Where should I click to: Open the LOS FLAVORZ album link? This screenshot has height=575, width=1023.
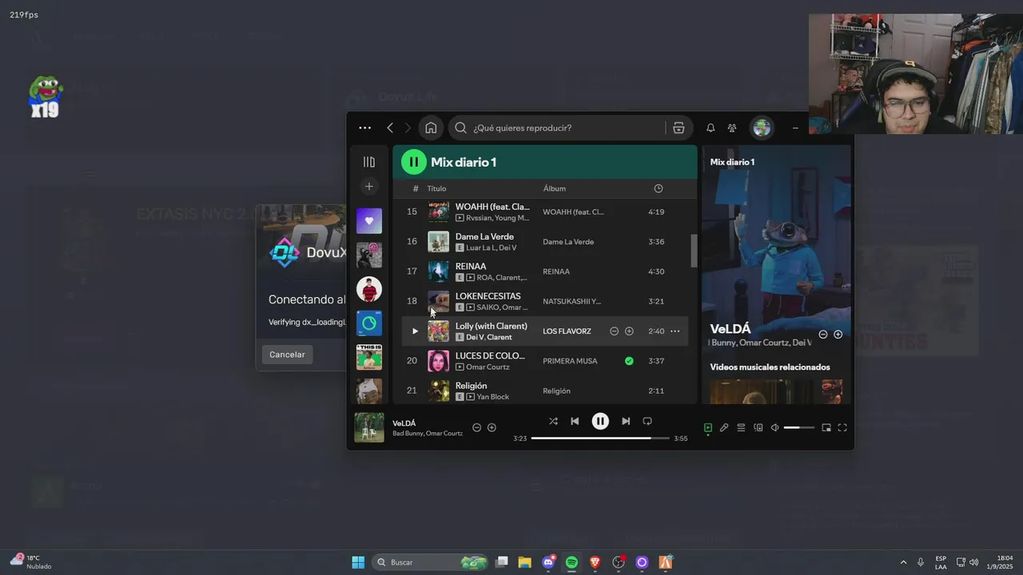point(567,331)
